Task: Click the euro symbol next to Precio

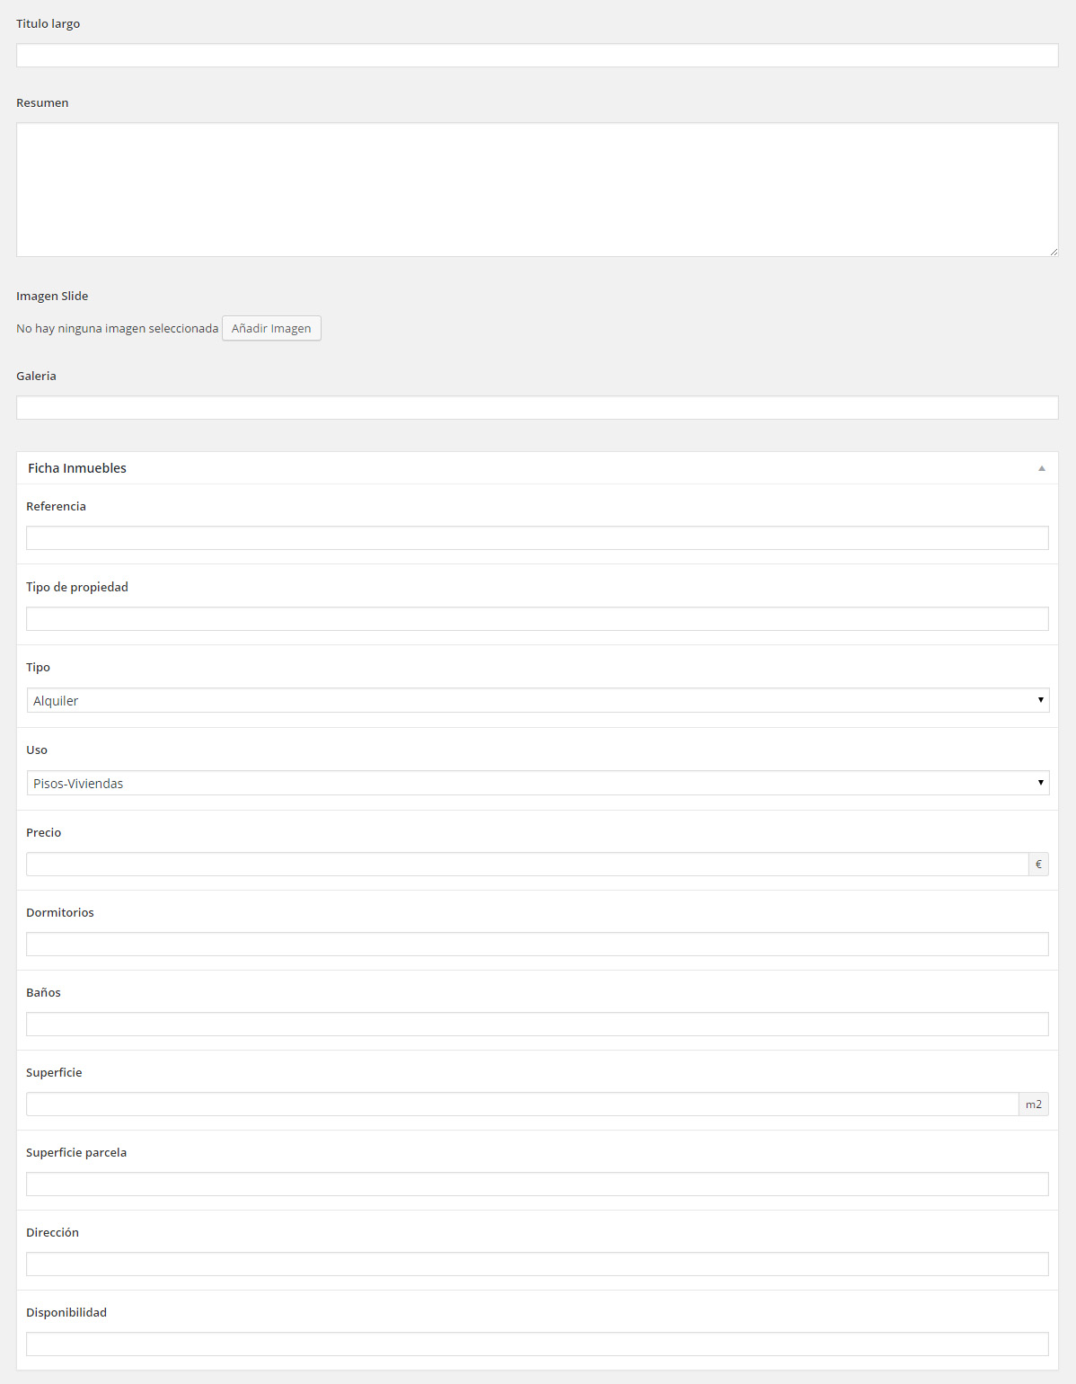Action: click(x=1038, y=865)
